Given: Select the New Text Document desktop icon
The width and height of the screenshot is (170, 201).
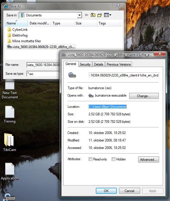Looking at the screenshot, I should (x=9, y=90).
